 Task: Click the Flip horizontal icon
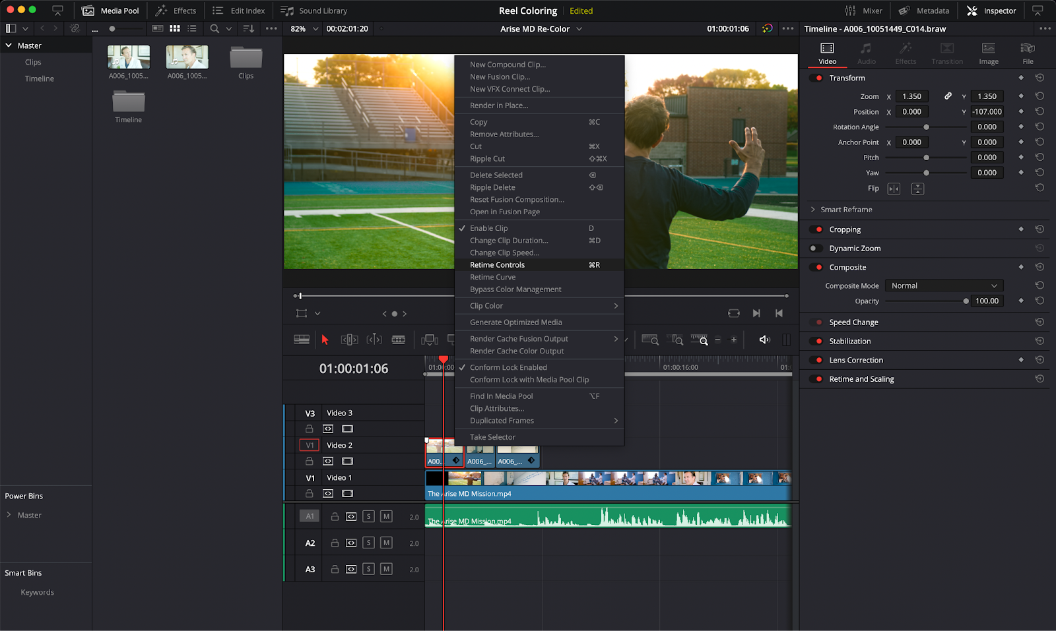click(x=894, y=189)
